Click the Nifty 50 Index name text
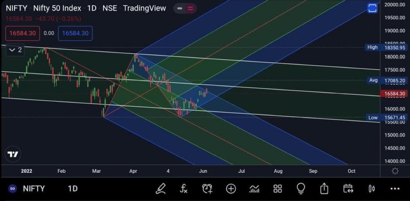The width and height of the screenshot is (410, 201). pyautogui.click(x=57, y=8)
